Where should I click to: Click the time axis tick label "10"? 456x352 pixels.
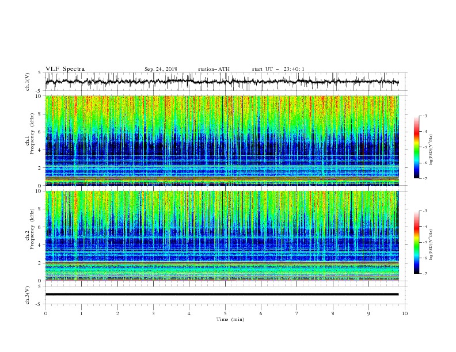tap(405, 313)
